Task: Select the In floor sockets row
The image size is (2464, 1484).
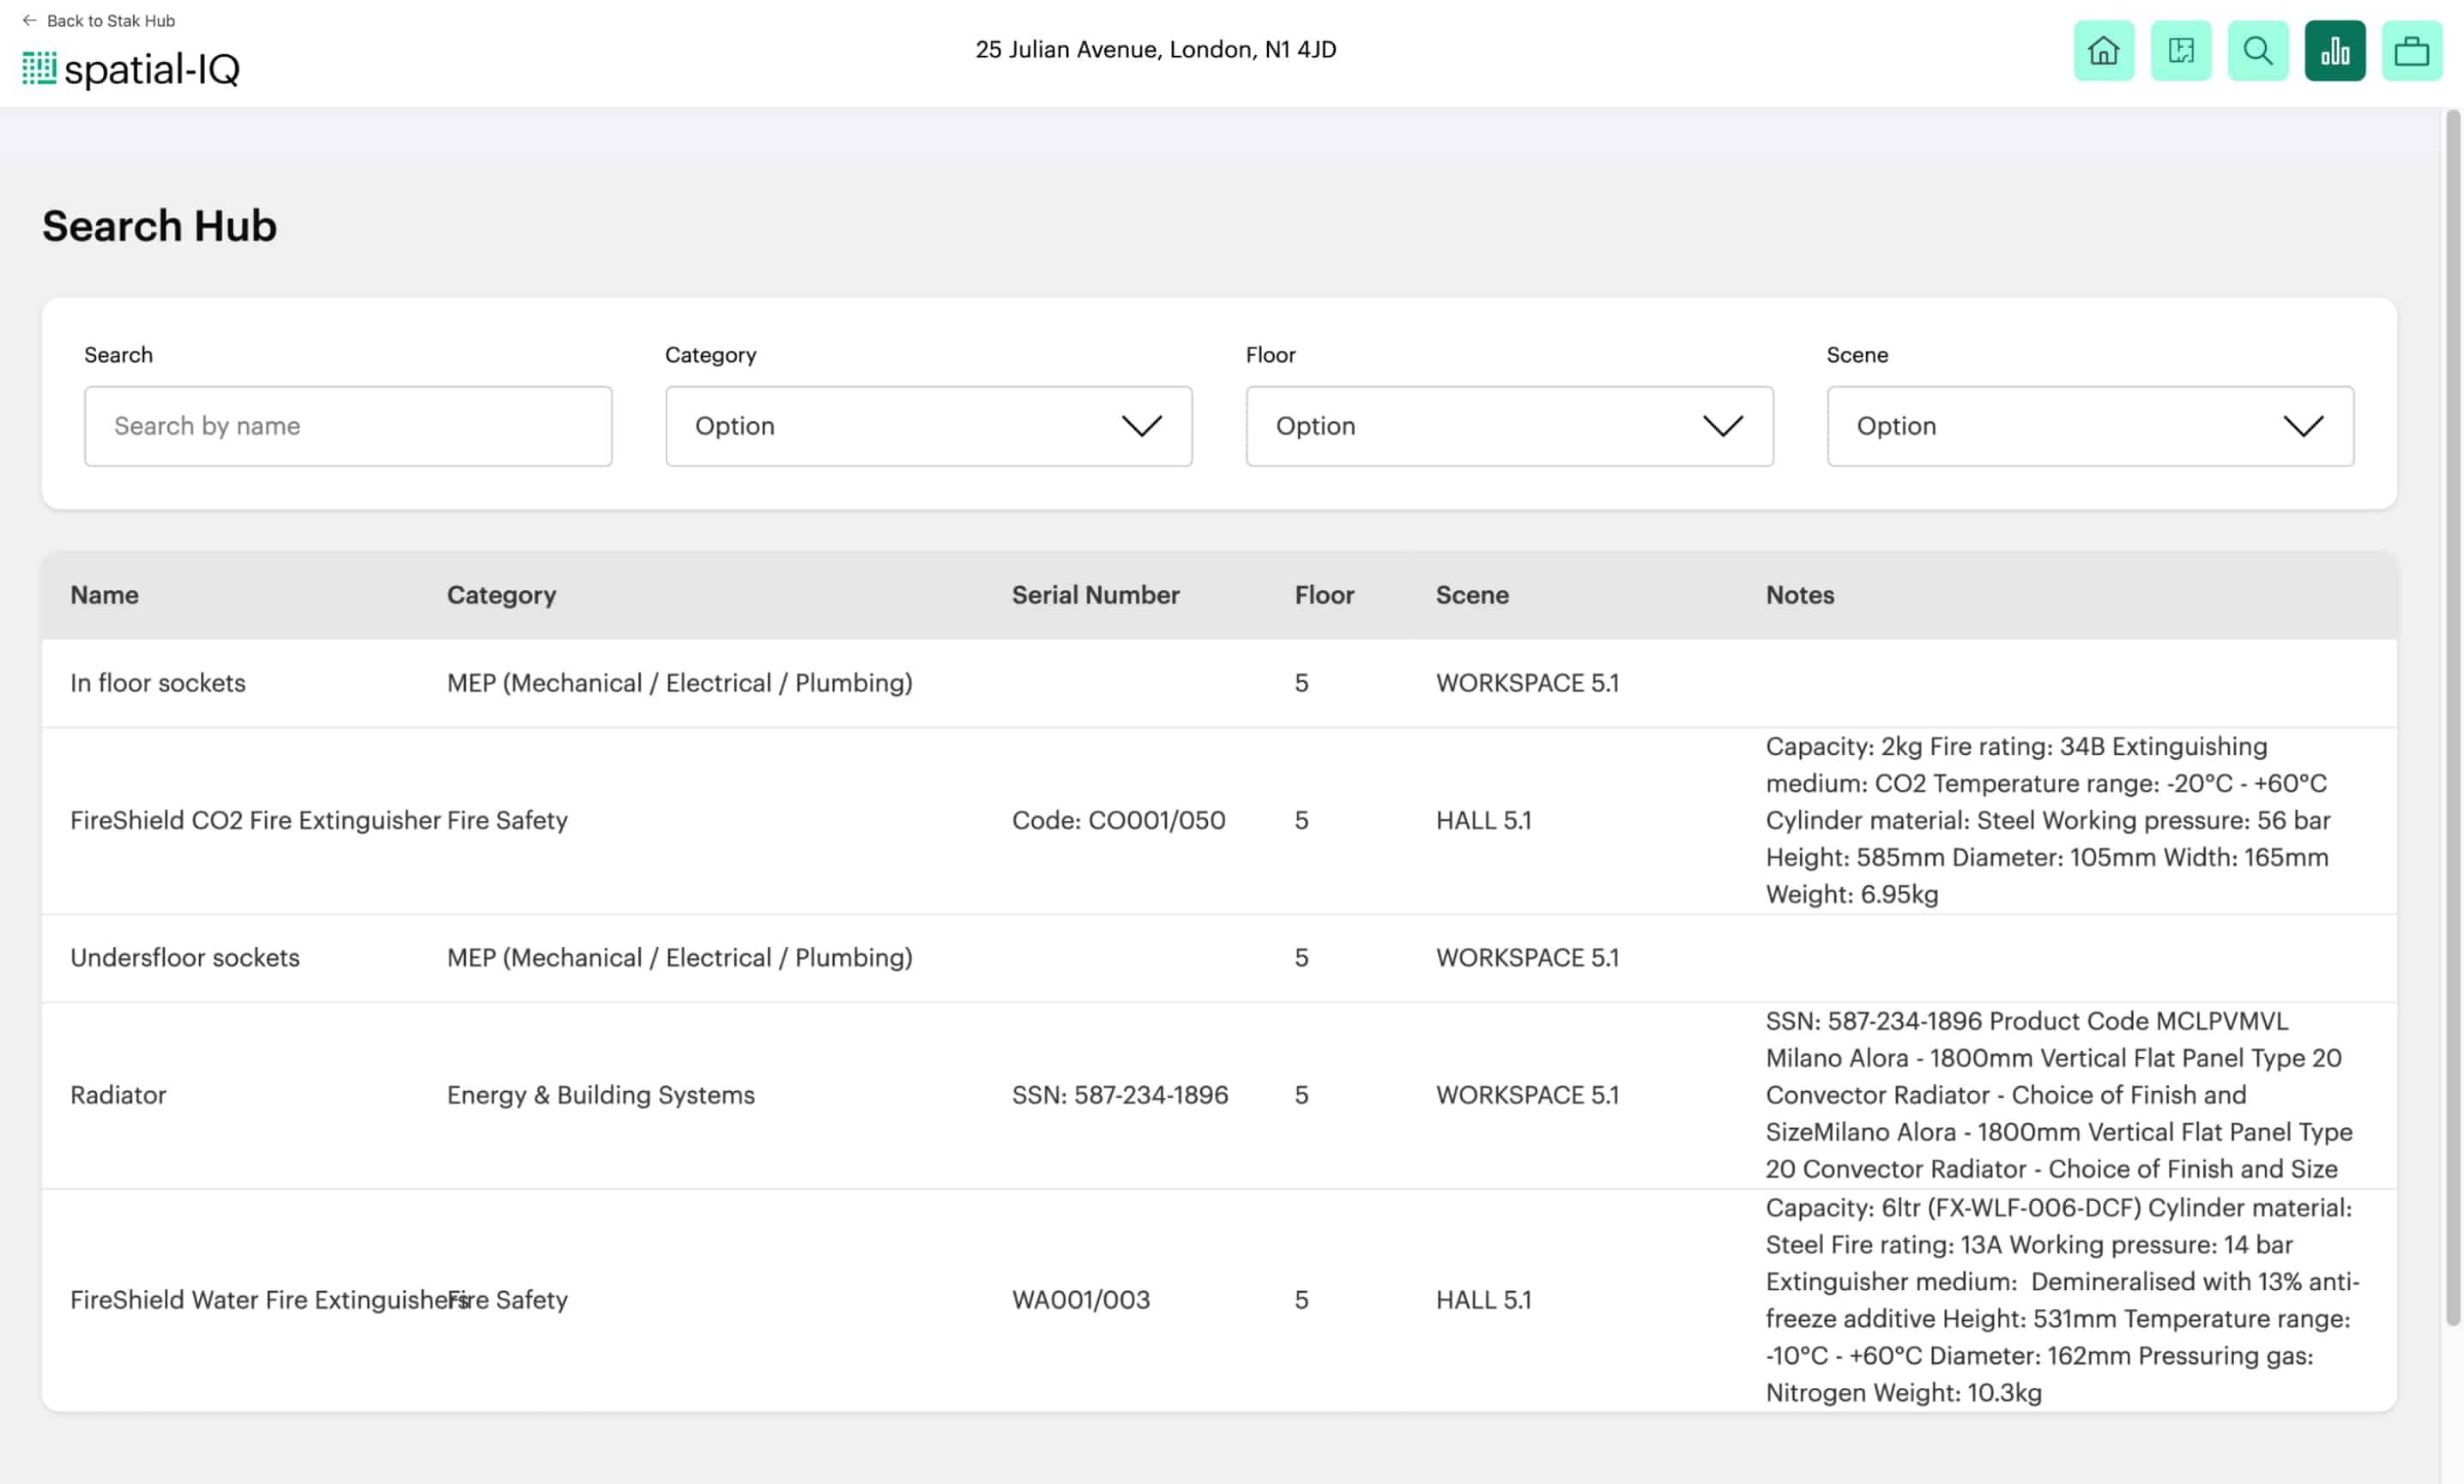Action: [1219, 683]
